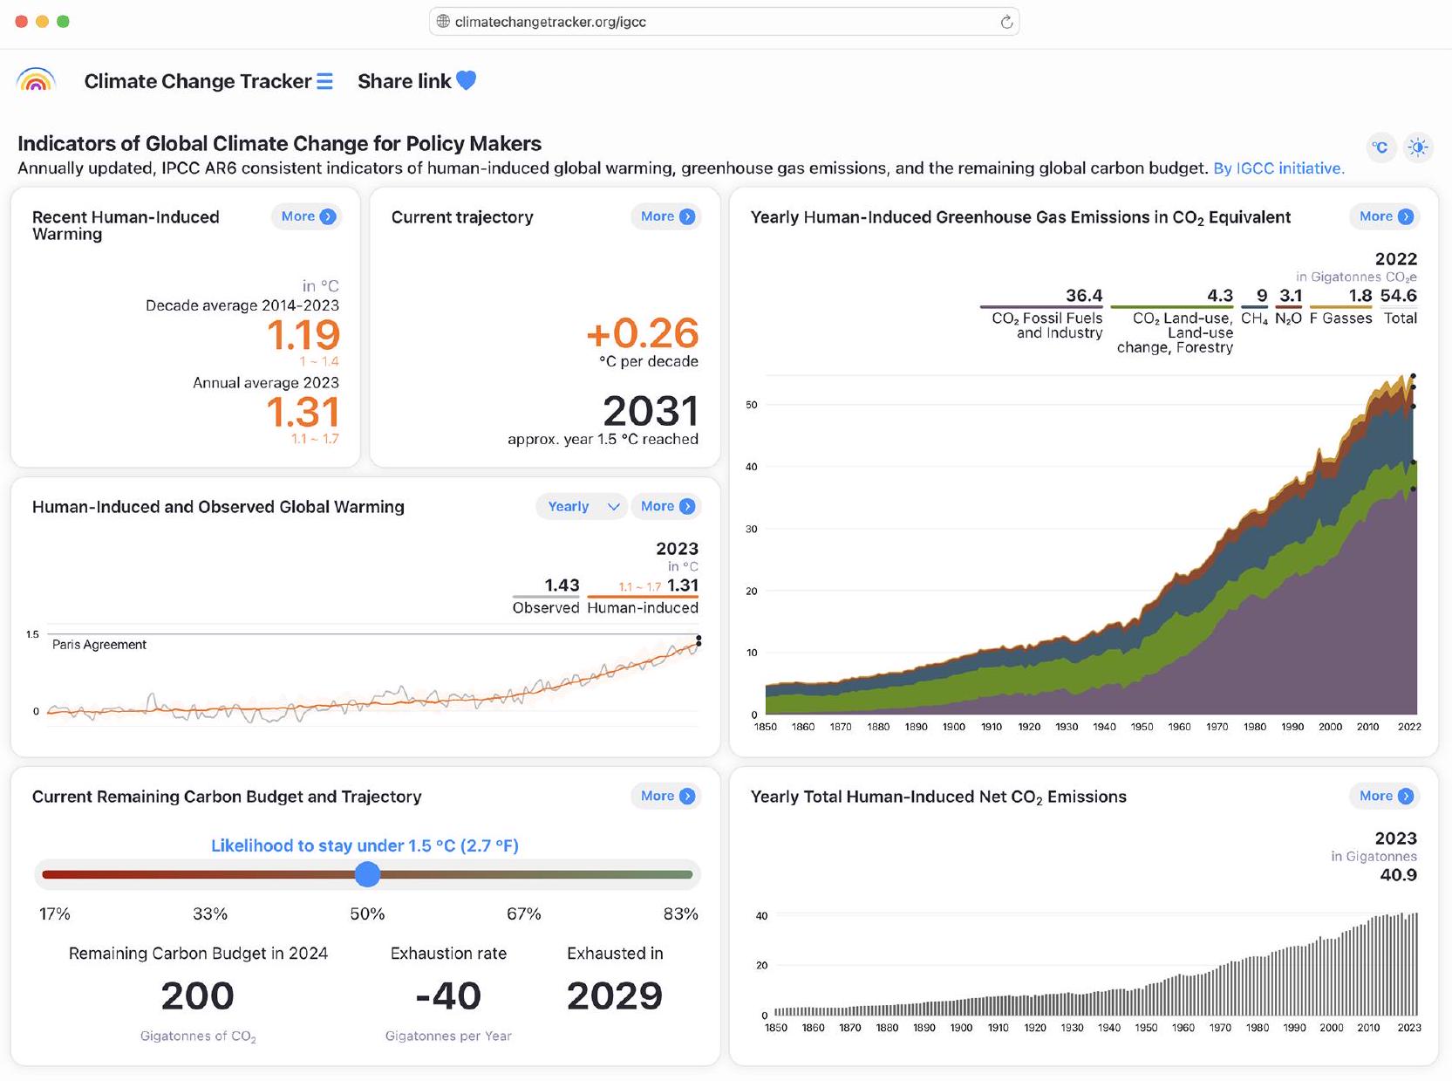Click the likelihood slider handle at 50%
Image resolution: width=1452 pixels, height=1081 pixels.
(x=368, y=874)
